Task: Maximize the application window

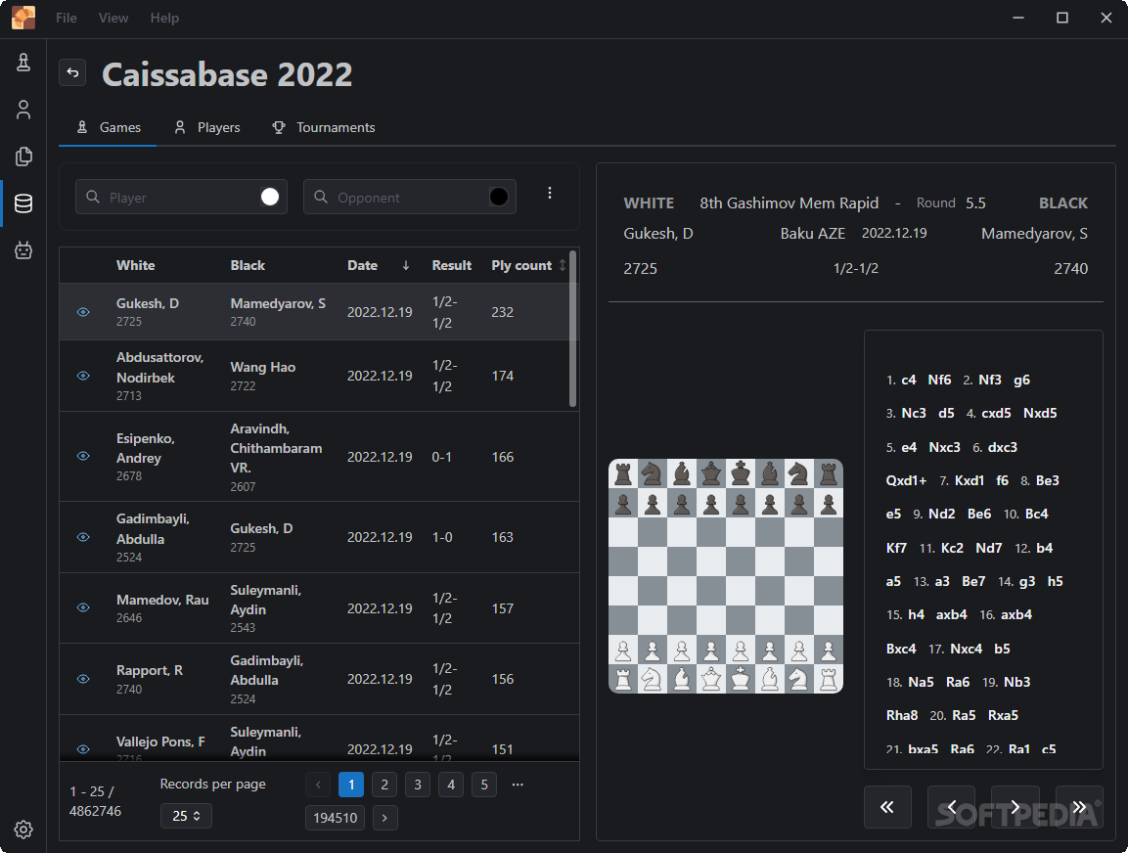Action: click(1062, 18)
